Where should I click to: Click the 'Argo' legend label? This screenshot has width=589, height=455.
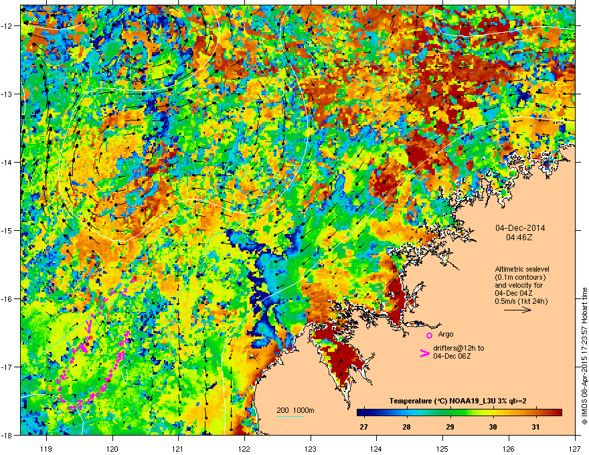point(446,334)
